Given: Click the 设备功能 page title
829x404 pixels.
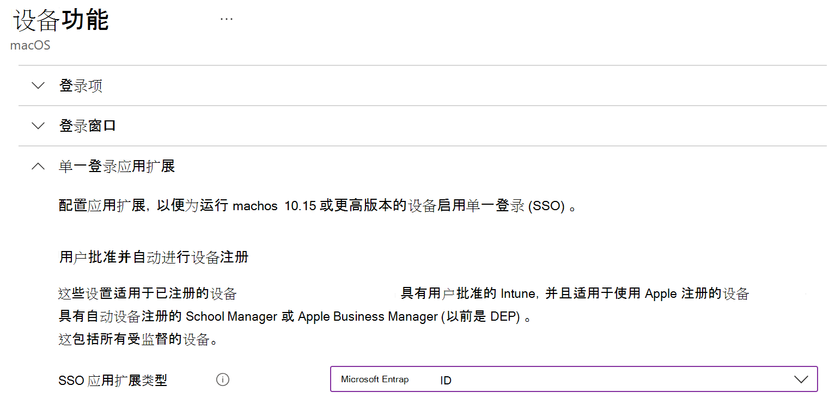Looking at the screenshot, I should (61, 21).
